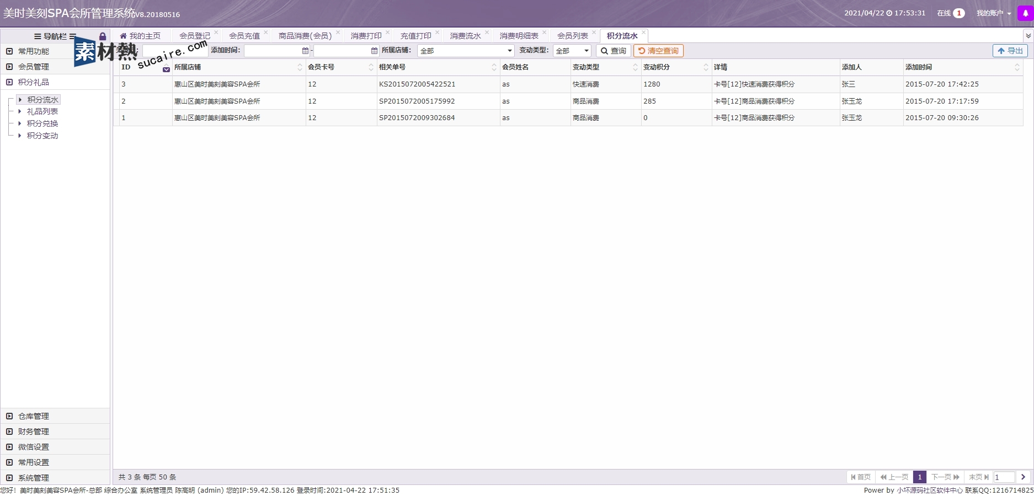Click the tab list overflow chevron icon
1034x496 pixels.
click(1028, 36)
